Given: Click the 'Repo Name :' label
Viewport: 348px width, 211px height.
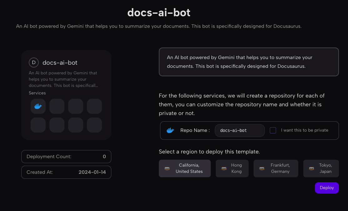Looking at the screenshot, I should point(195,130).
